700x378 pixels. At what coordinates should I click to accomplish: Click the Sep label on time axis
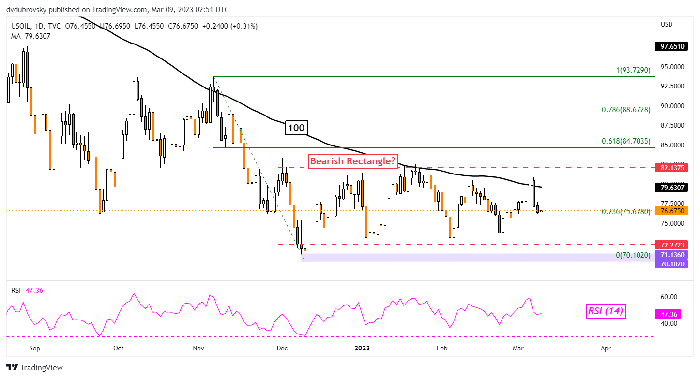36,348
